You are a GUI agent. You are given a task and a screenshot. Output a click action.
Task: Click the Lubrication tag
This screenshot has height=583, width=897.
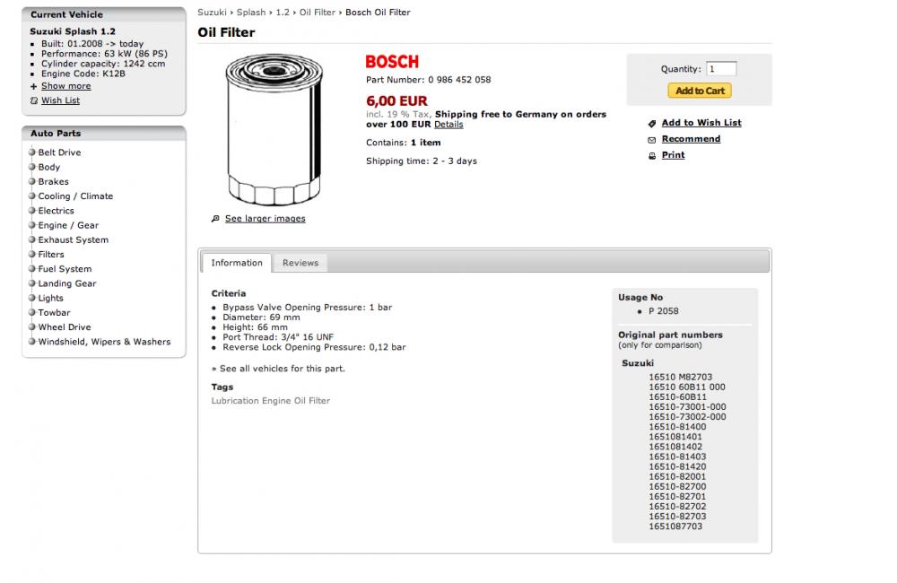click(x=235, y=401)
